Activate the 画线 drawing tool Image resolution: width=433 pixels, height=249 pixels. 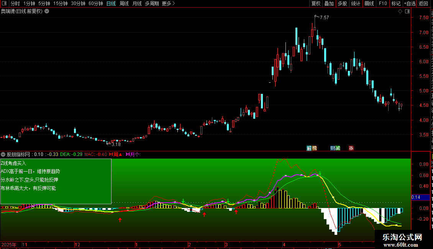pyautogui.click(x=369, y=3)
